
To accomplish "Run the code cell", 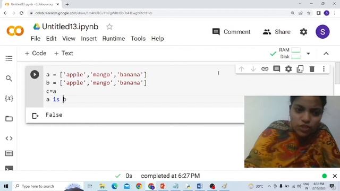I will pyautogui.click(x=35, y=74).
